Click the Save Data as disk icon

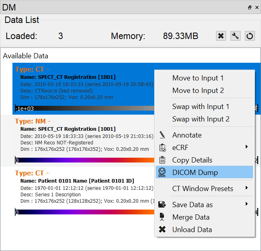pyautogui.click(x=162, y=204)
